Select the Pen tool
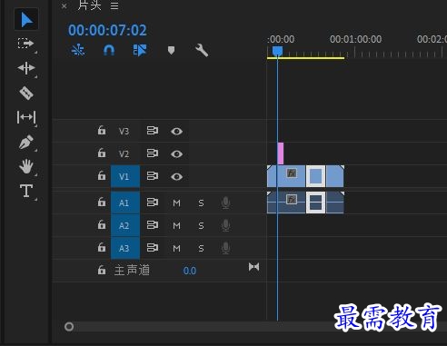The height and width of the screenshot is (346, 447). point(26,142)
